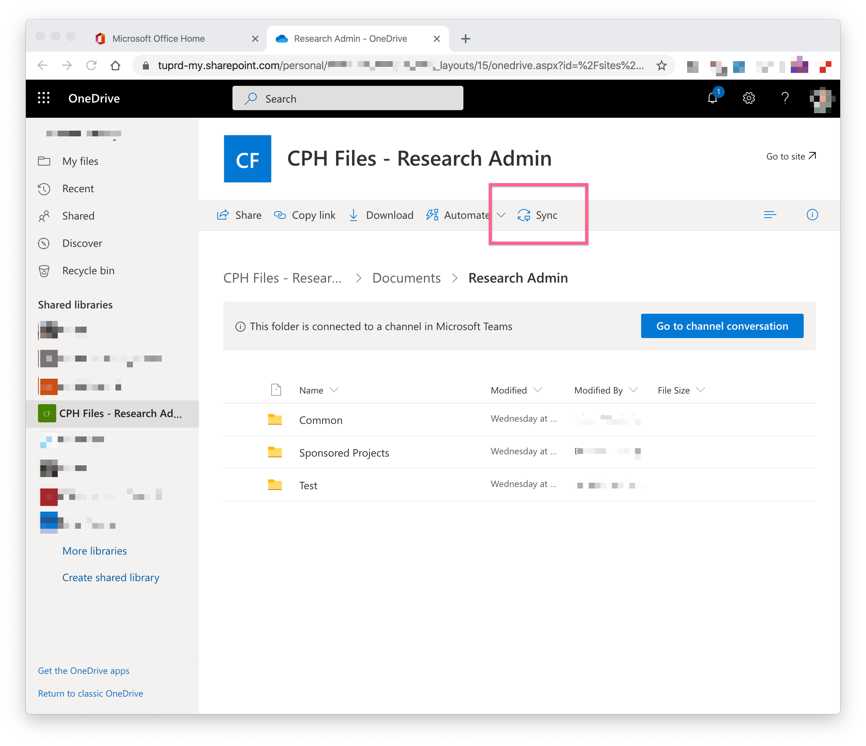
Task: Click the browser home icon
Action: (116, 66)
